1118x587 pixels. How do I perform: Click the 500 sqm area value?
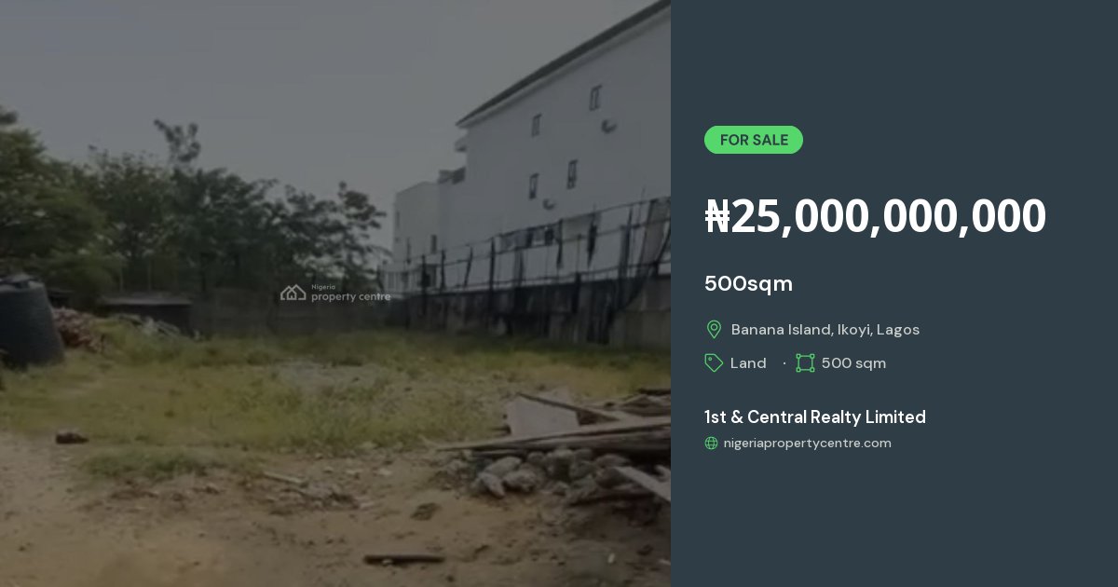(x=853, y=362)
